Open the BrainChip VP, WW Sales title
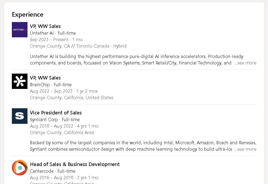Viewport: 268px width, 184px height. (45, 78)
